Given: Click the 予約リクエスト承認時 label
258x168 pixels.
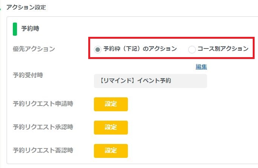Looking at the screenshot, I should click(x=43, y=127).
